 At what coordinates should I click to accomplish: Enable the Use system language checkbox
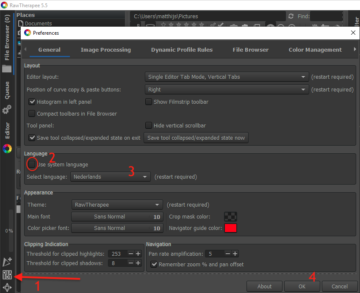[32, 164]
